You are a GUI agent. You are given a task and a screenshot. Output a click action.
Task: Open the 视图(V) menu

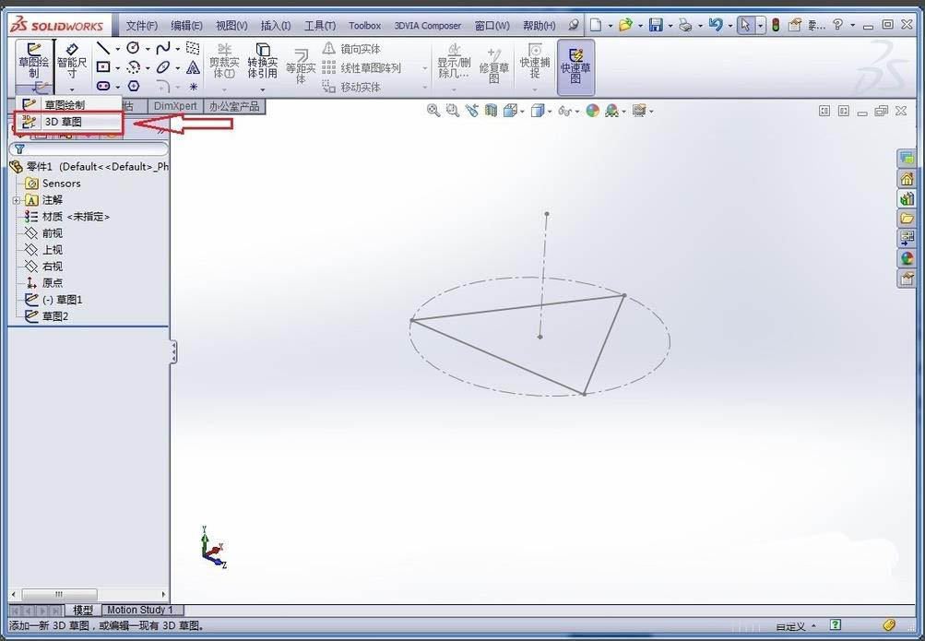coord(231,25)
